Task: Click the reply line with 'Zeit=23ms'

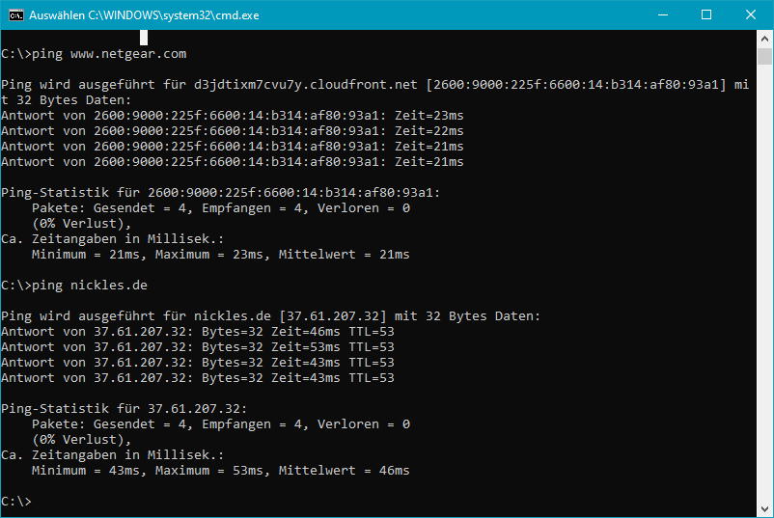Action: pyautogui.click(x=233, y=116)
